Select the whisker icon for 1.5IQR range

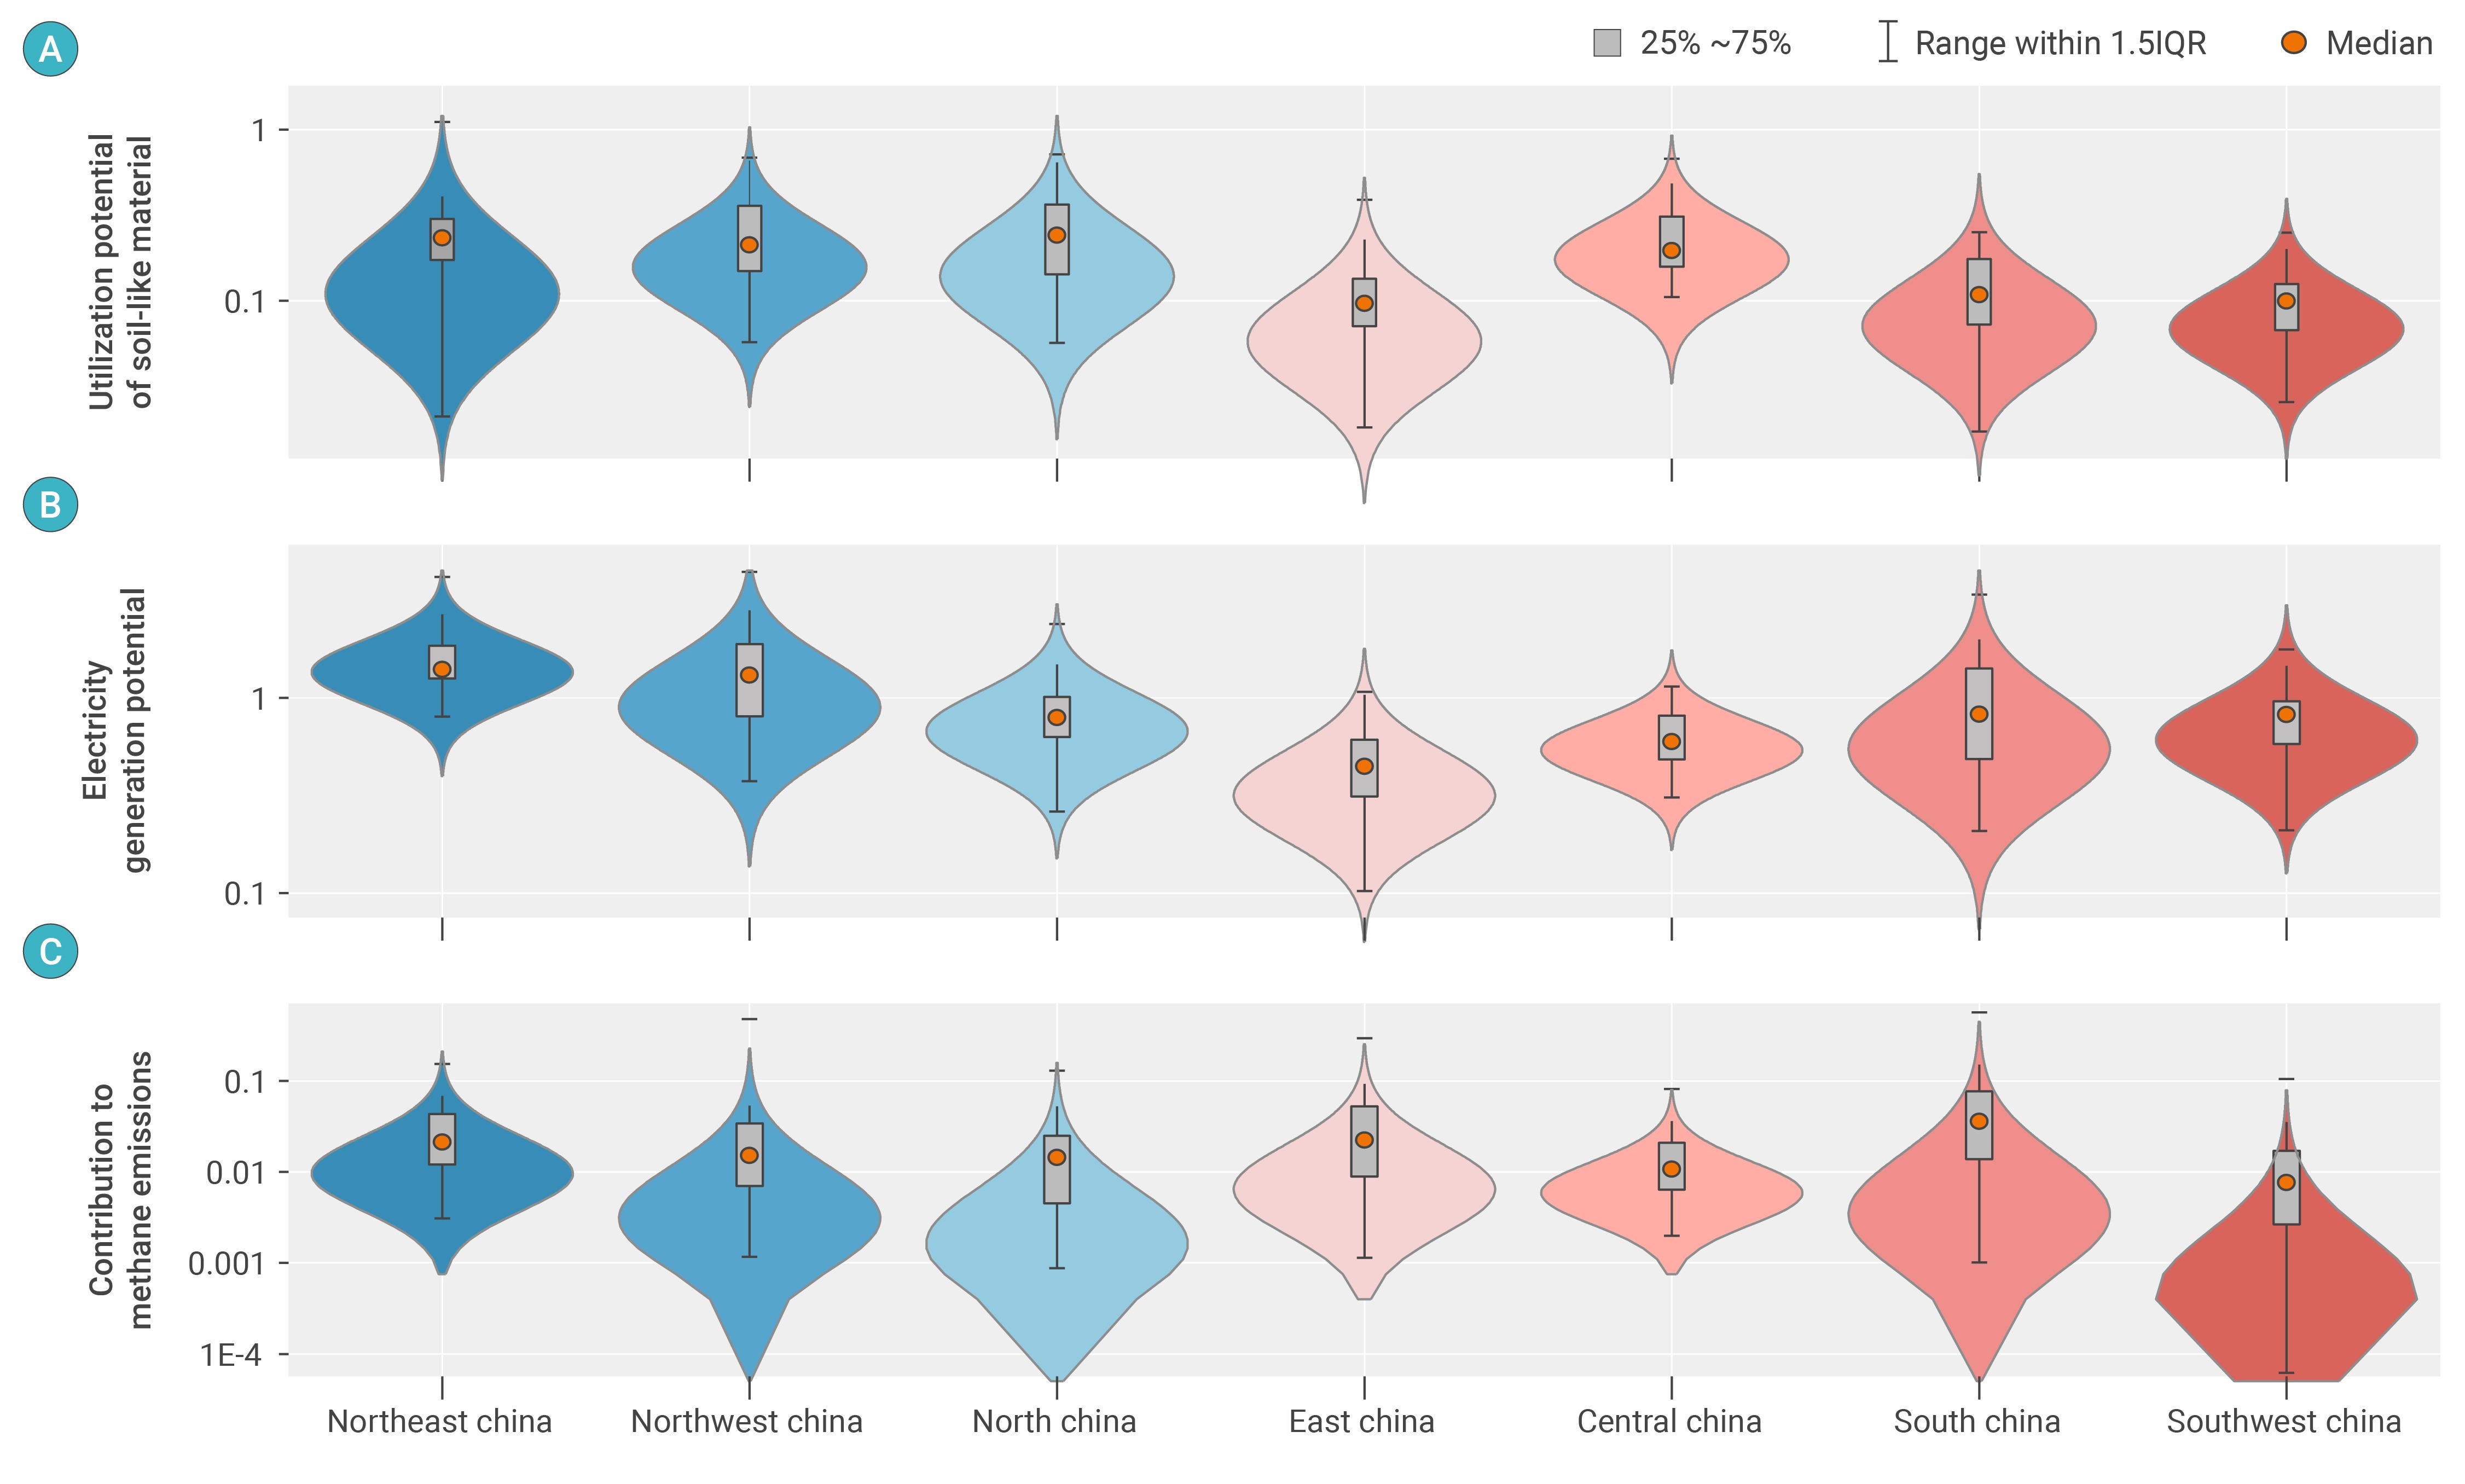pos(1887,43)
